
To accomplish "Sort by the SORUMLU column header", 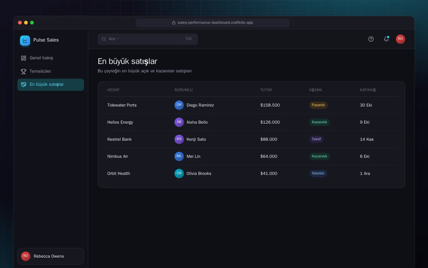I will pyautogui.click(x=184, y=90).
